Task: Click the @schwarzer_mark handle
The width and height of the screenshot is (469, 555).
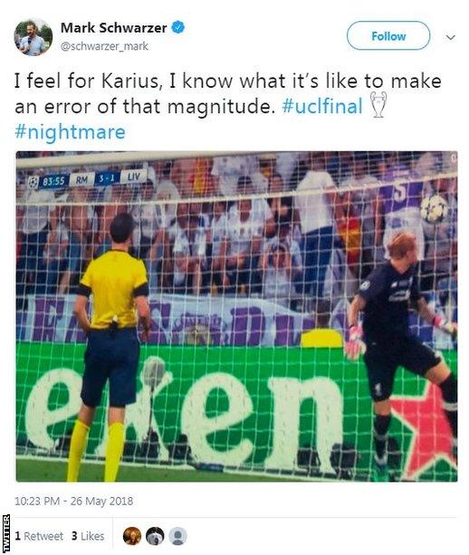Action: [104, 46]
